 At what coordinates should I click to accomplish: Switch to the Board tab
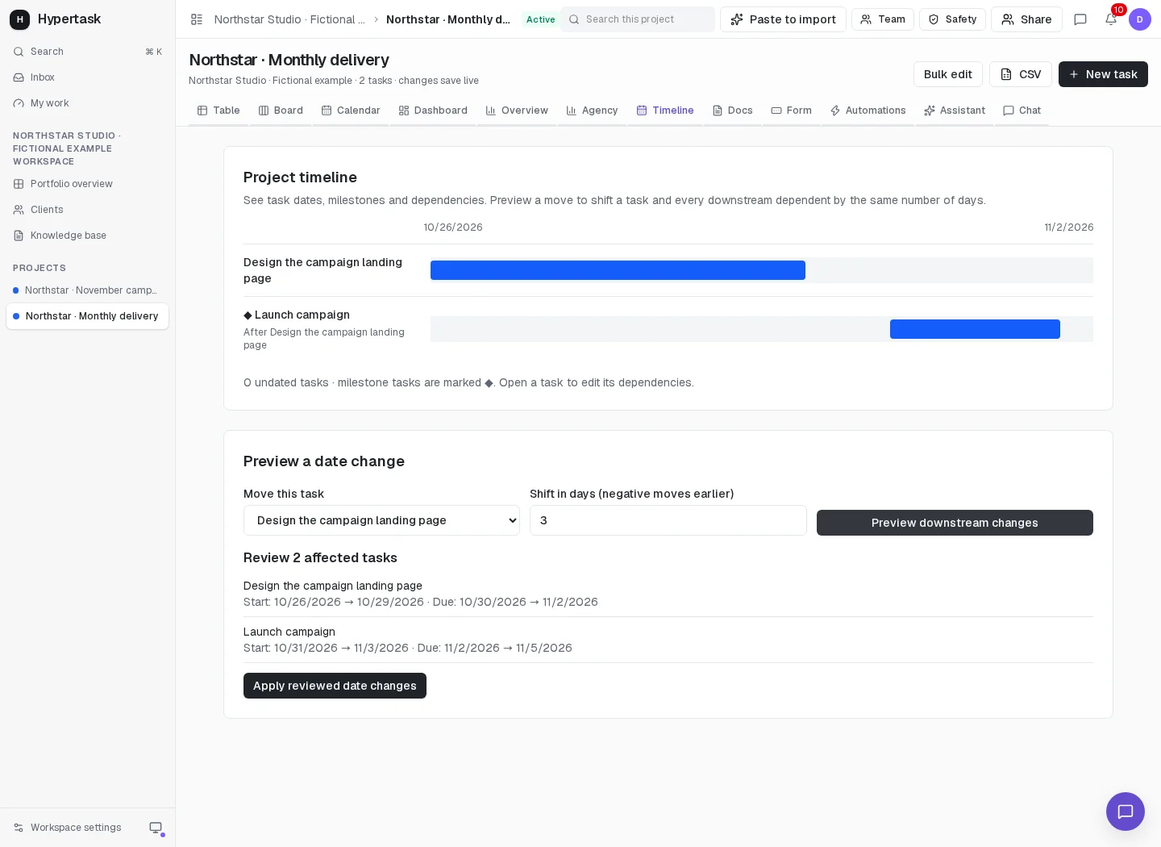281,111
